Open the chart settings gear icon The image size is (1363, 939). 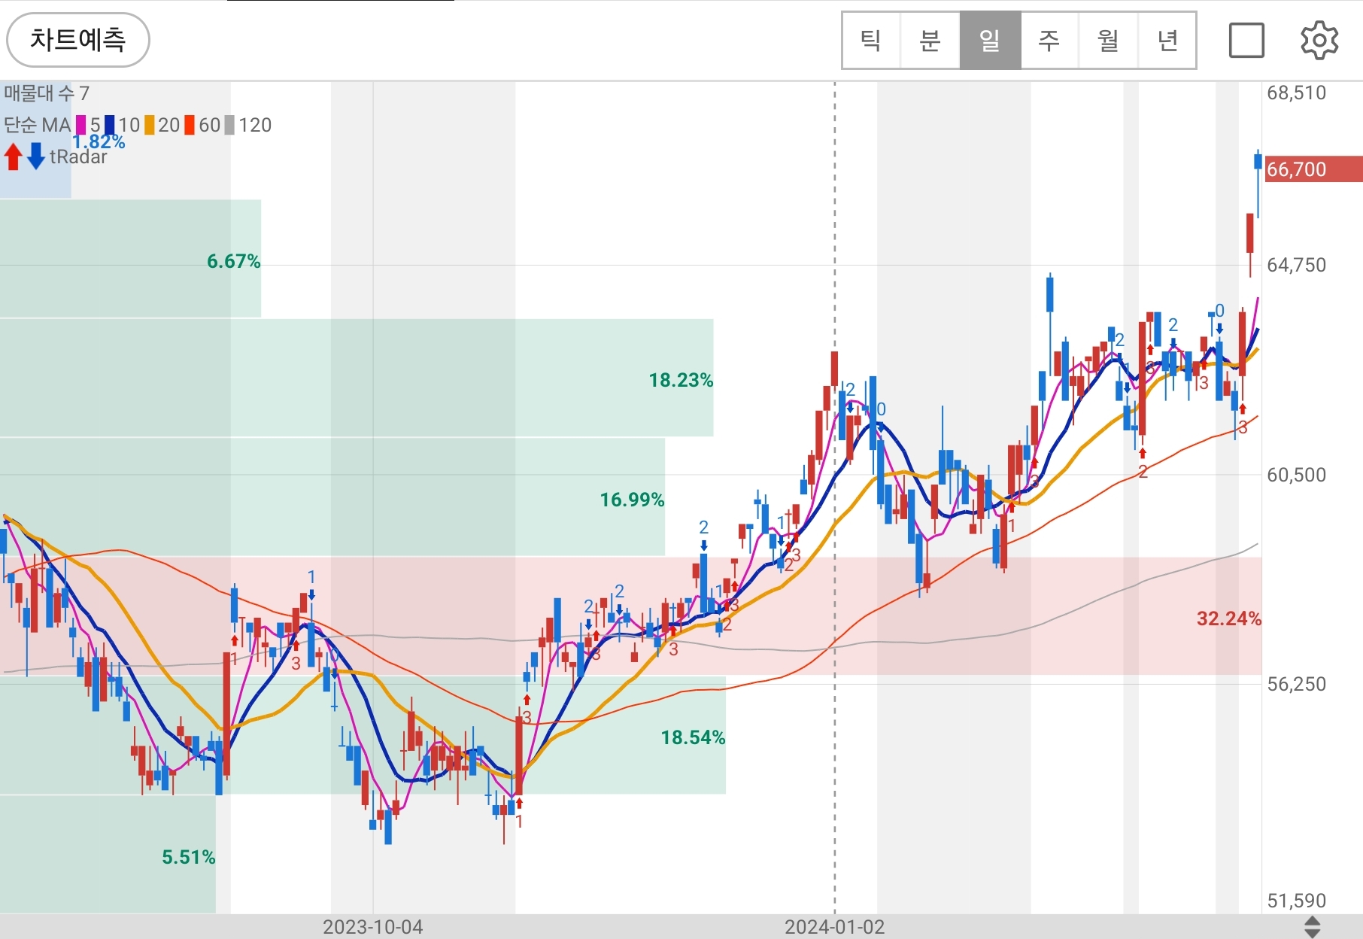(x=1319, y=40)
